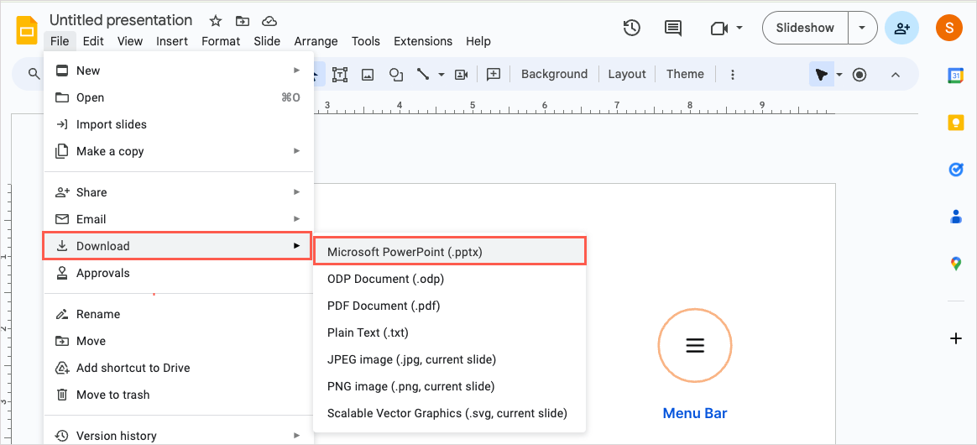Open Google Maps in side panel
Screen dimensions: 977x445
pyautogui.click(x=956, y=264)
